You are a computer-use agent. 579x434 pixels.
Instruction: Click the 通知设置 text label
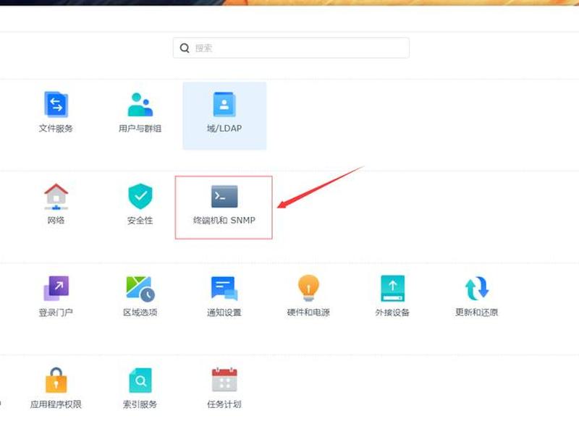[x=224, y=312]
